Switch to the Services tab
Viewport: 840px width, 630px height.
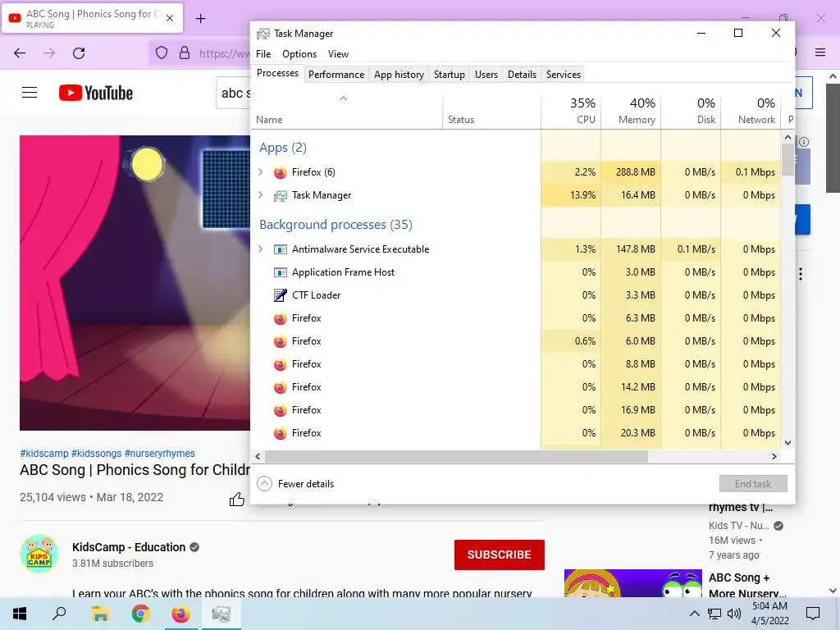[x=563, y=75]
